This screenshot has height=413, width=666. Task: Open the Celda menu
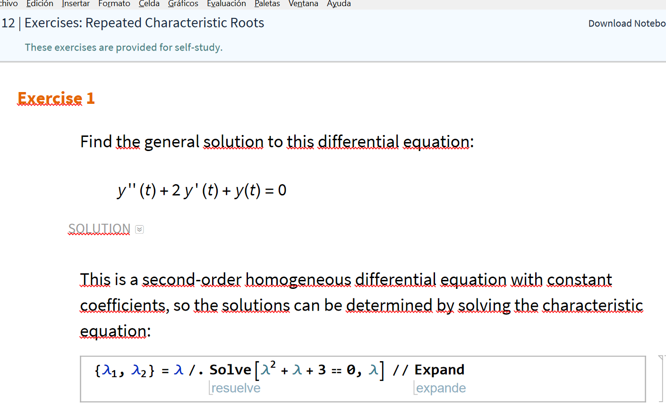(x=149, y=4)
